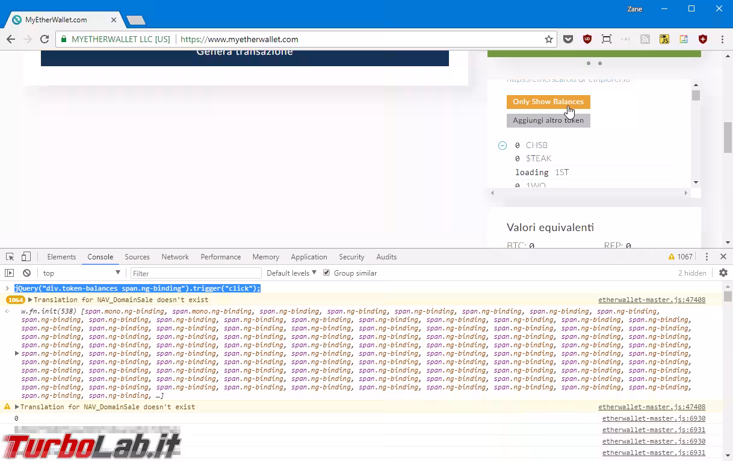Expand the grouped NAV_DomainSale warning
Viewport: 733px width, 461px height.
click(x=30, y=300)
